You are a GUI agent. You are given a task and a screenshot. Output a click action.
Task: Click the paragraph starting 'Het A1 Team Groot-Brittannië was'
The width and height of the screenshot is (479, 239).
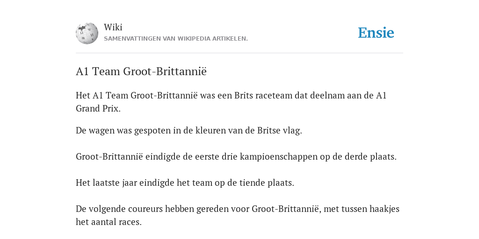point(231,102)
